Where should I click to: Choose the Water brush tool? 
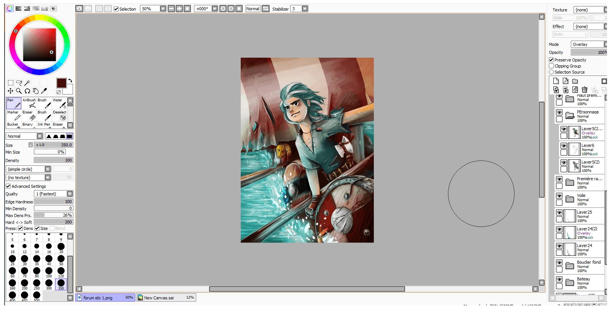(x=59, y=103)
